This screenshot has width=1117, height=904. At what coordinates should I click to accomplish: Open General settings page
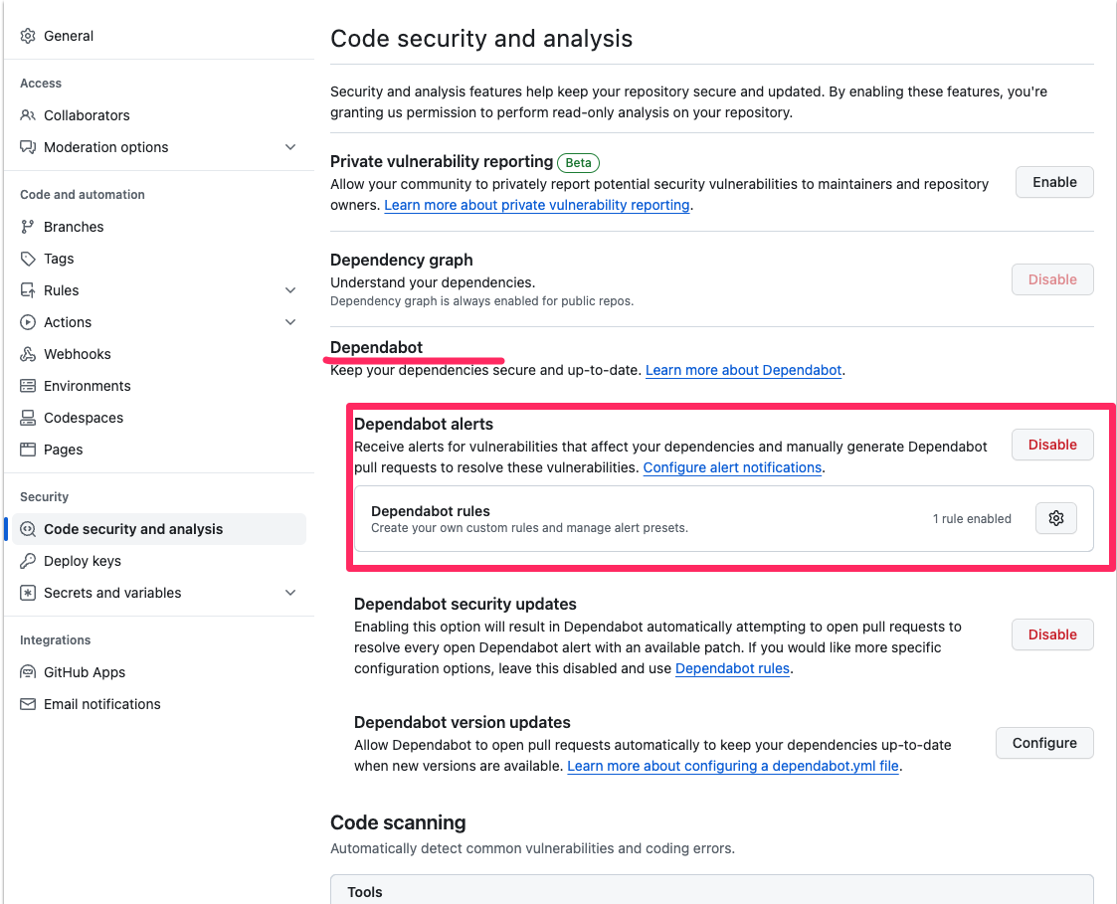click(69, 37)
